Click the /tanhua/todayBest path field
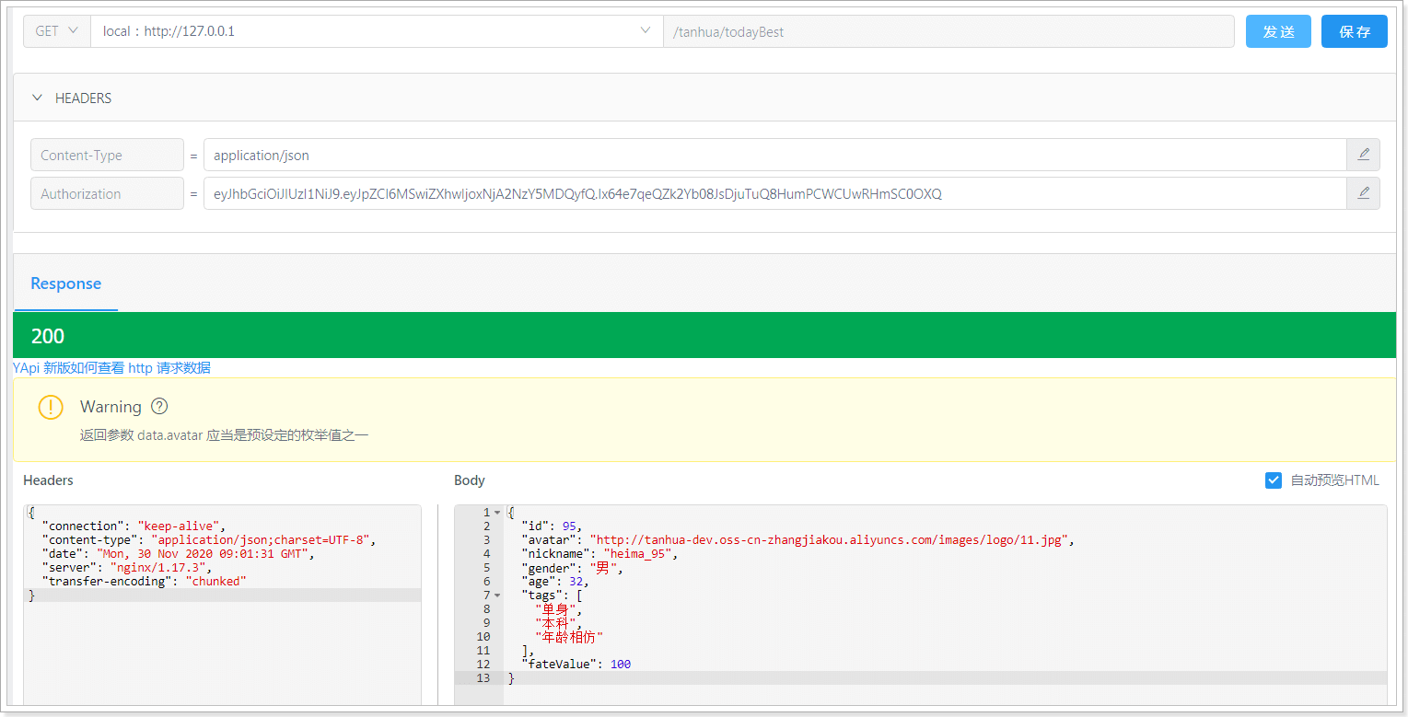Image resolution: width=1408 pixels, height=717 pixels. (948, 31)
